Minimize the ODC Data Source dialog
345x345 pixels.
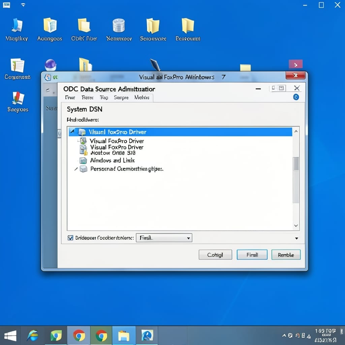[258, 89]
